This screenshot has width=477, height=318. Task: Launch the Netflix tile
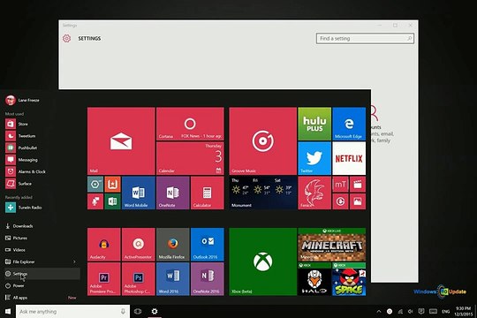click(x=349, y=158)
